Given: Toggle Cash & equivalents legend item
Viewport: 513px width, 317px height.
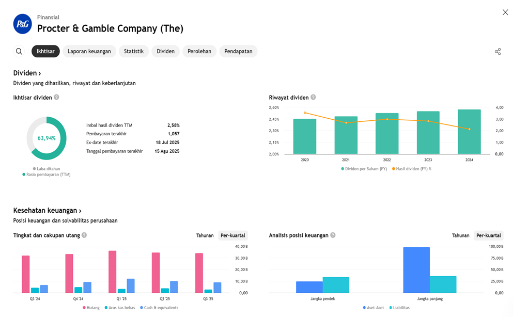Looking at the screenshot, I should (159, 308).
